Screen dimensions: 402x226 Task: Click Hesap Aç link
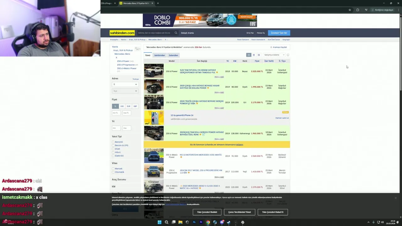coord(261,33)
